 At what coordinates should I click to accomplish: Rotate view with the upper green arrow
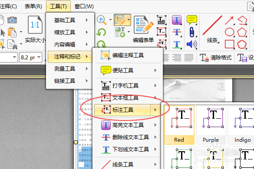(101, 32)
